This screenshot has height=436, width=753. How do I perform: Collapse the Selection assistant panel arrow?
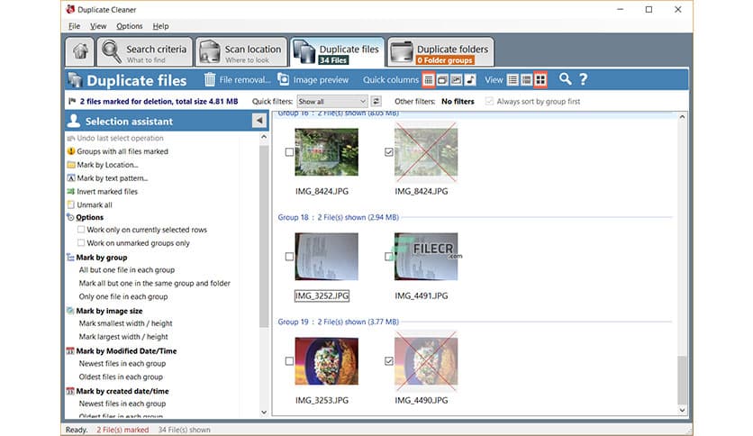coord(259,121)
